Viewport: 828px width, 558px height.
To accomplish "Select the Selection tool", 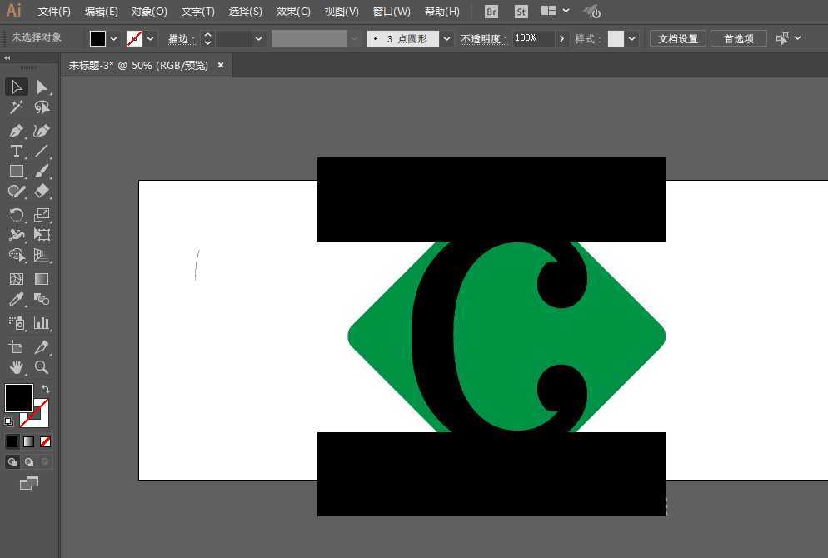I will pos(17,87).
